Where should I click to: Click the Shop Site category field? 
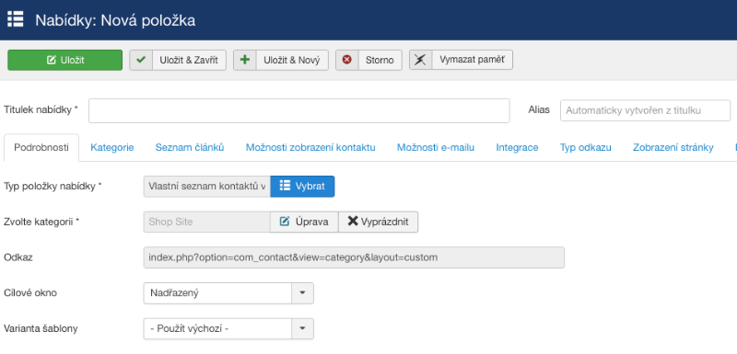[206, 222]
